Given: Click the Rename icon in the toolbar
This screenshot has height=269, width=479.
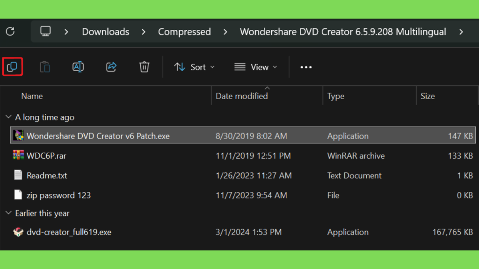Looking at the screenshot, I should [x=78, y=67].
